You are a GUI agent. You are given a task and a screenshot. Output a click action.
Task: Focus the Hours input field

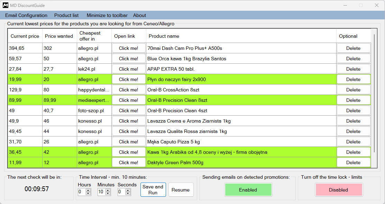point(82,192)
